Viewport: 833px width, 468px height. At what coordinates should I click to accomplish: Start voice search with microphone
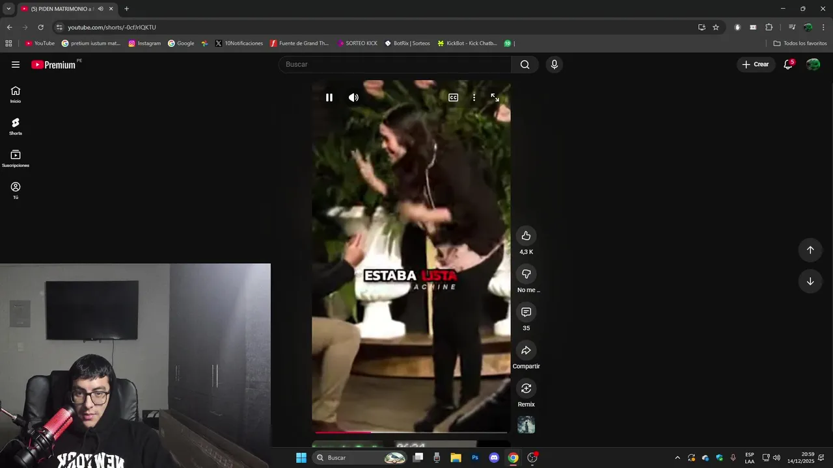coord(554,64)
